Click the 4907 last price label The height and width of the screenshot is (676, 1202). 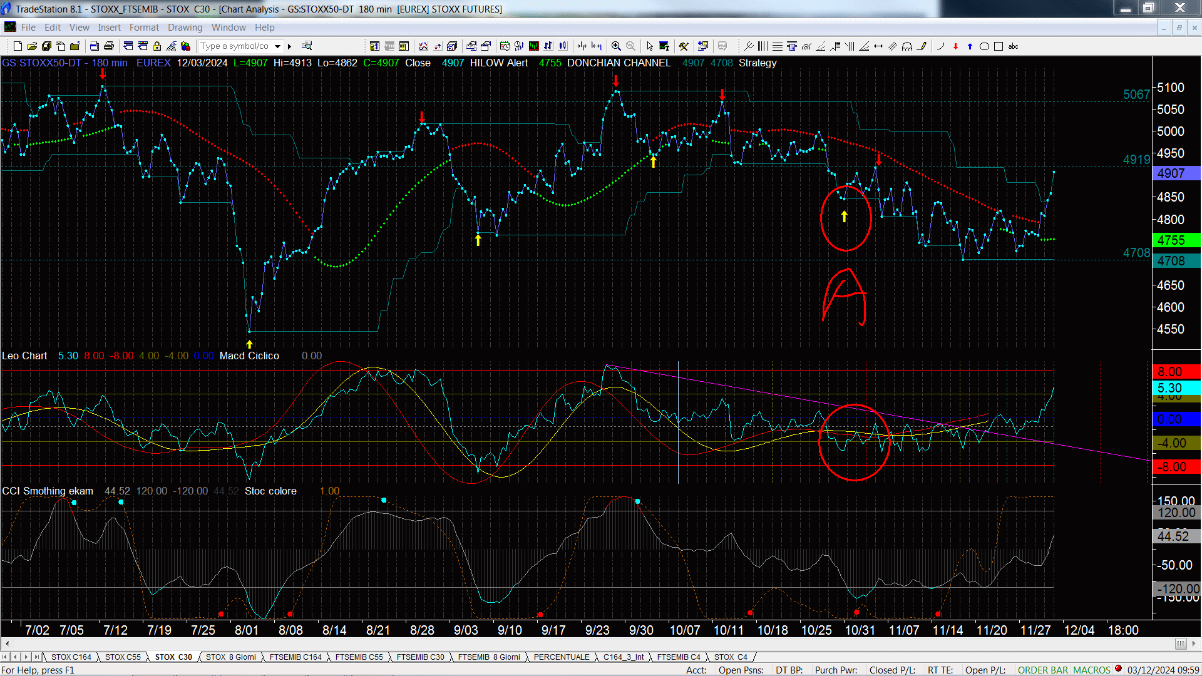pos(1176,173)
